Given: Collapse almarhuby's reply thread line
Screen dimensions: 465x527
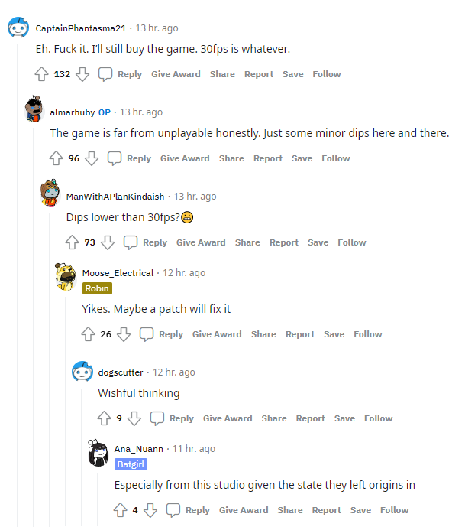Looking at the screenshot, I should [34, 344].
